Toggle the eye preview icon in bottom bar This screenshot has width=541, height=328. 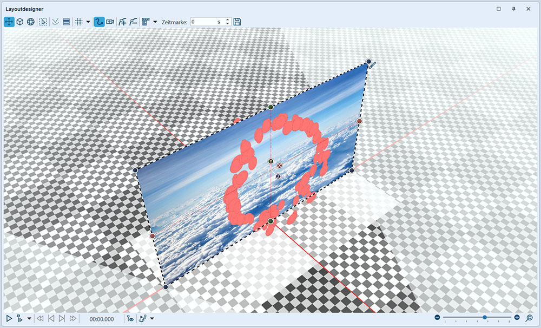tap(130, 319)
